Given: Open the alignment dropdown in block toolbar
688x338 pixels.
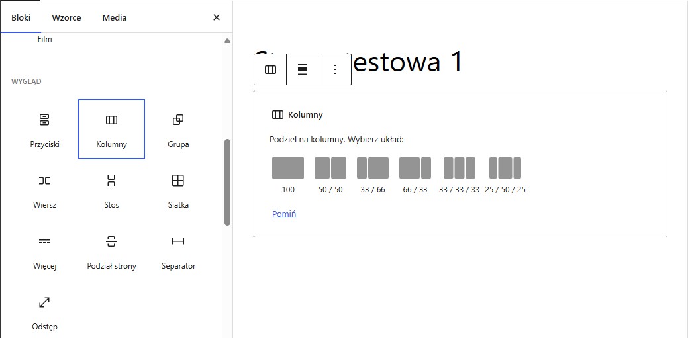Looking at the screenshot, I should tap(303, 69).
